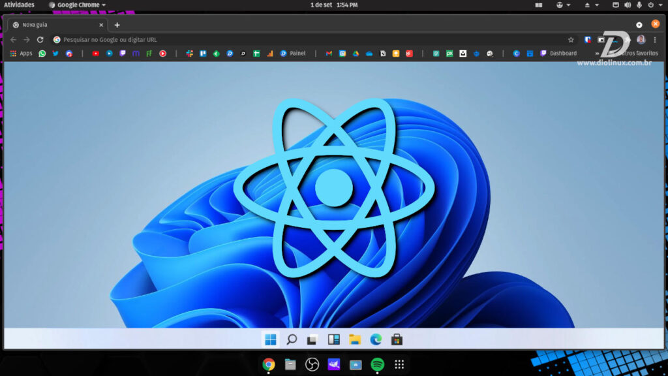
Task: Open Atividades in the top bar
Action: pos(18,5)
